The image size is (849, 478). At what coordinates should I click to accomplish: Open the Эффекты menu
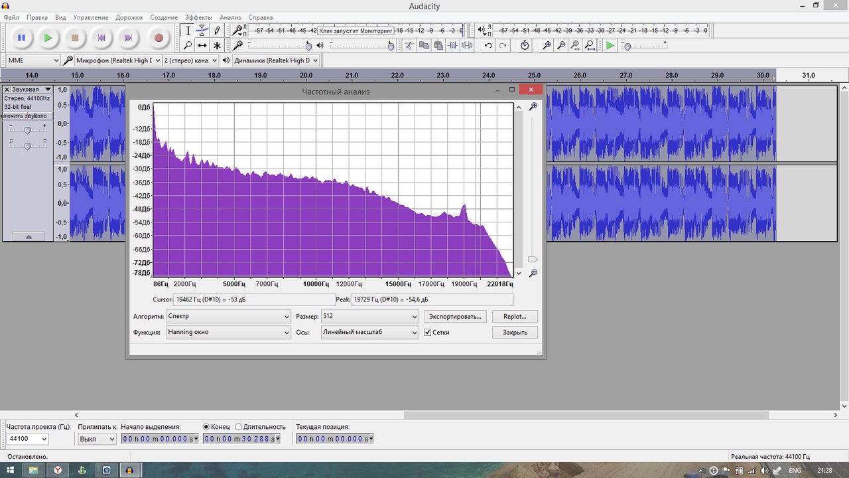click(x=198, y=17)
